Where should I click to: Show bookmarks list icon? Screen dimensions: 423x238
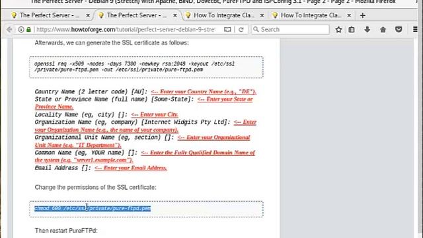pyautogui.click(x=352, y=29)
